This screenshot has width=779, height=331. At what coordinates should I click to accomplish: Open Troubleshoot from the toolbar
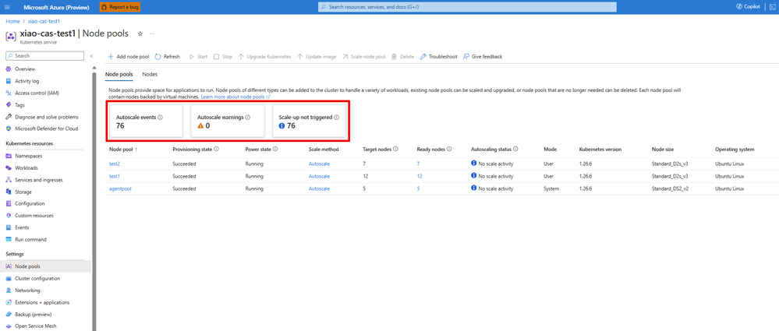click(x=439, y=57)
